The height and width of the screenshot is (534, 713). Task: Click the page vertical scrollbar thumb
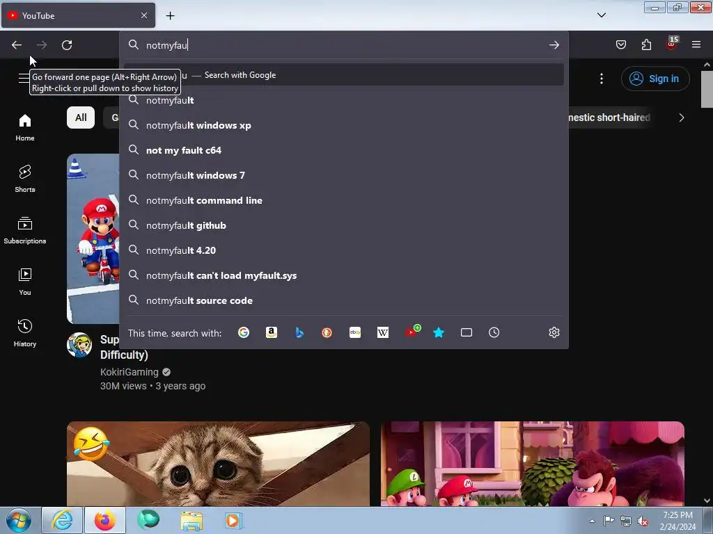(707, 90)
